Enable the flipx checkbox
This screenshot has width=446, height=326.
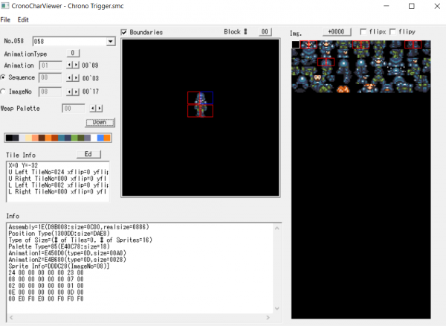[363, 32]
